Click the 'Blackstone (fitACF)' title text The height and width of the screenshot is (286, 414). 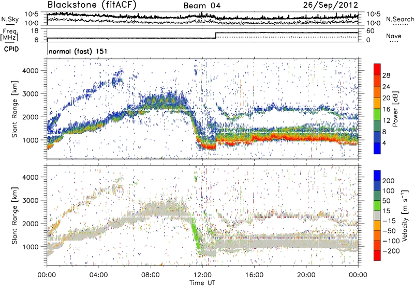click(x=92, y=5)
